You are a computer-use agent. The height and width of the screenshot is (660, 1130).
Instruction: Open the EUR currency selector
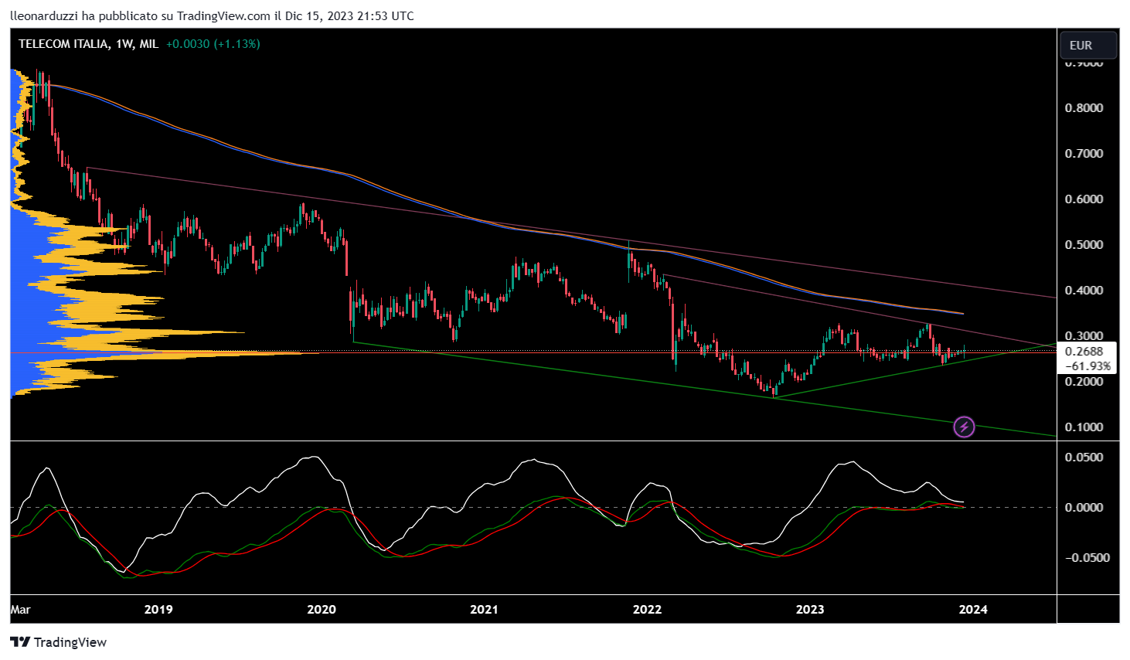tap(1088, 45)
